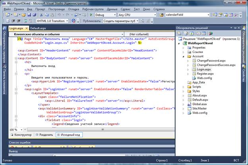Open the Панель элементов side tab
This screenshot has height=165, width=248.
pos(4,80)
